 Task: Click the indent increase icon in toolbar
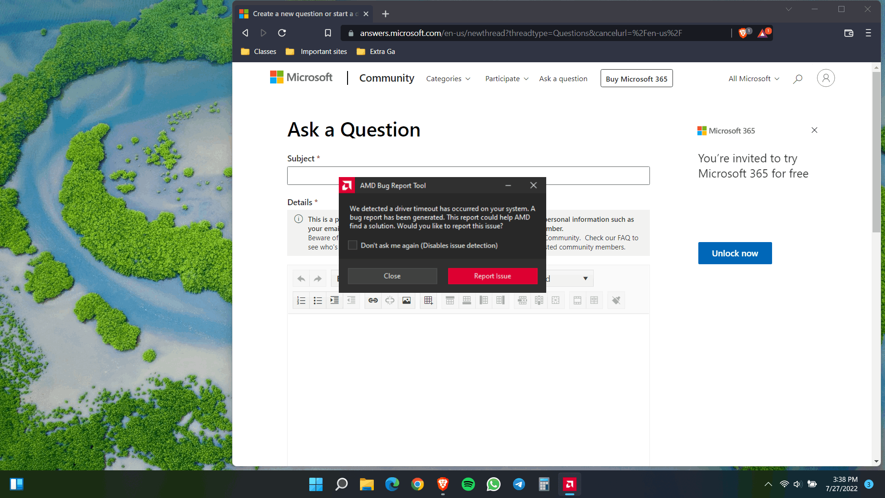click(x=334, y=300)
